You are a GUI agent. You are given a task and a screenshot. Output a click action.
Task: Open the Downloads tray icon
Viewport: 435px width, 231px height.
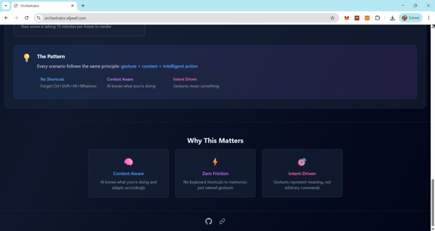(x=392, y=18)
